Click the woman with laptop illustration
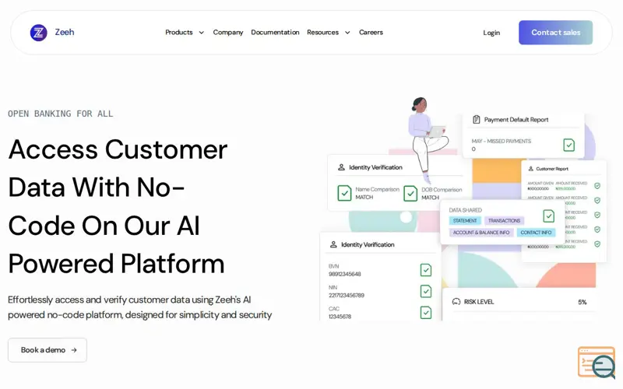Image resolution: width=623 pixels, height=389 pixels. point(427,139)
